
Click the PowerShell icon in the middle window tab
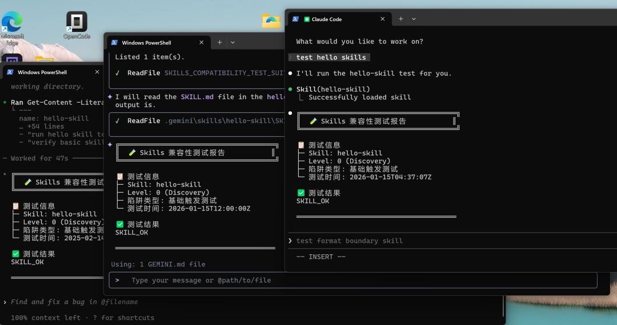tap(114, 42)
